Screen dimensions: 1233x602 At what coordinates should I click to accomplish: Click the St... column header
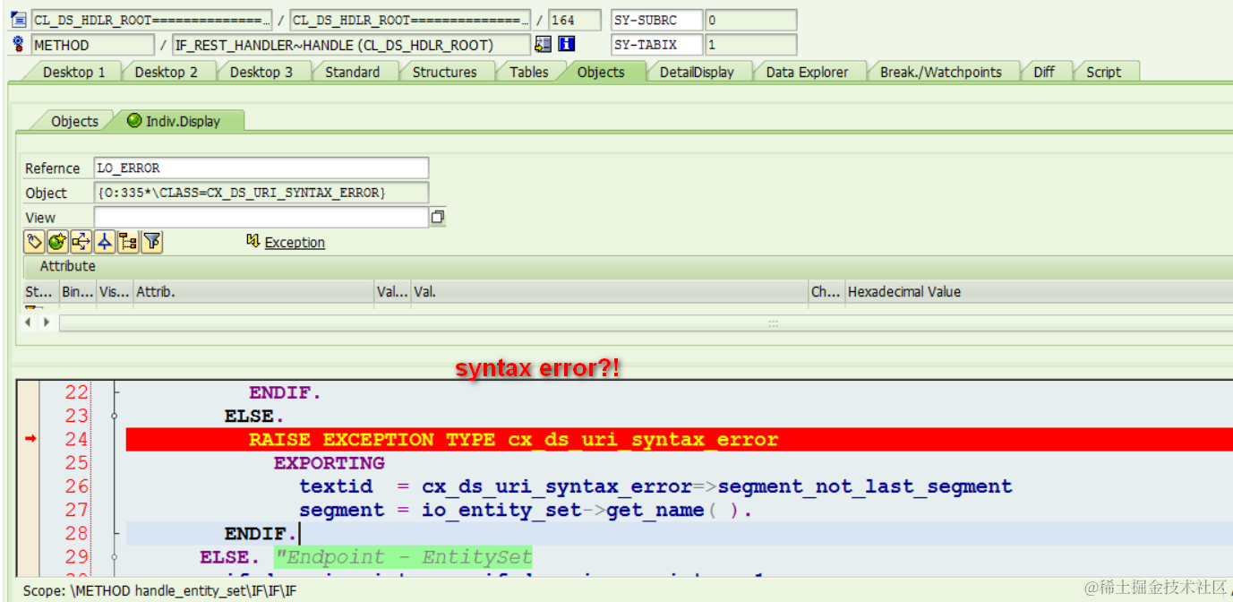(40, 291)
